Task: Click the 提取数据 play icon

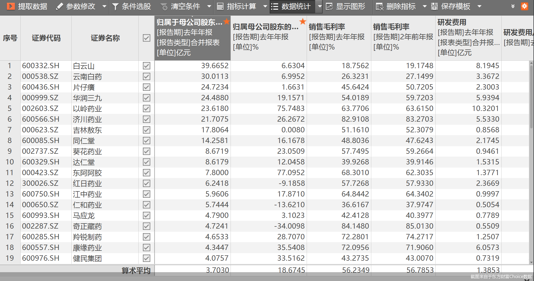Action: (11, 6)
